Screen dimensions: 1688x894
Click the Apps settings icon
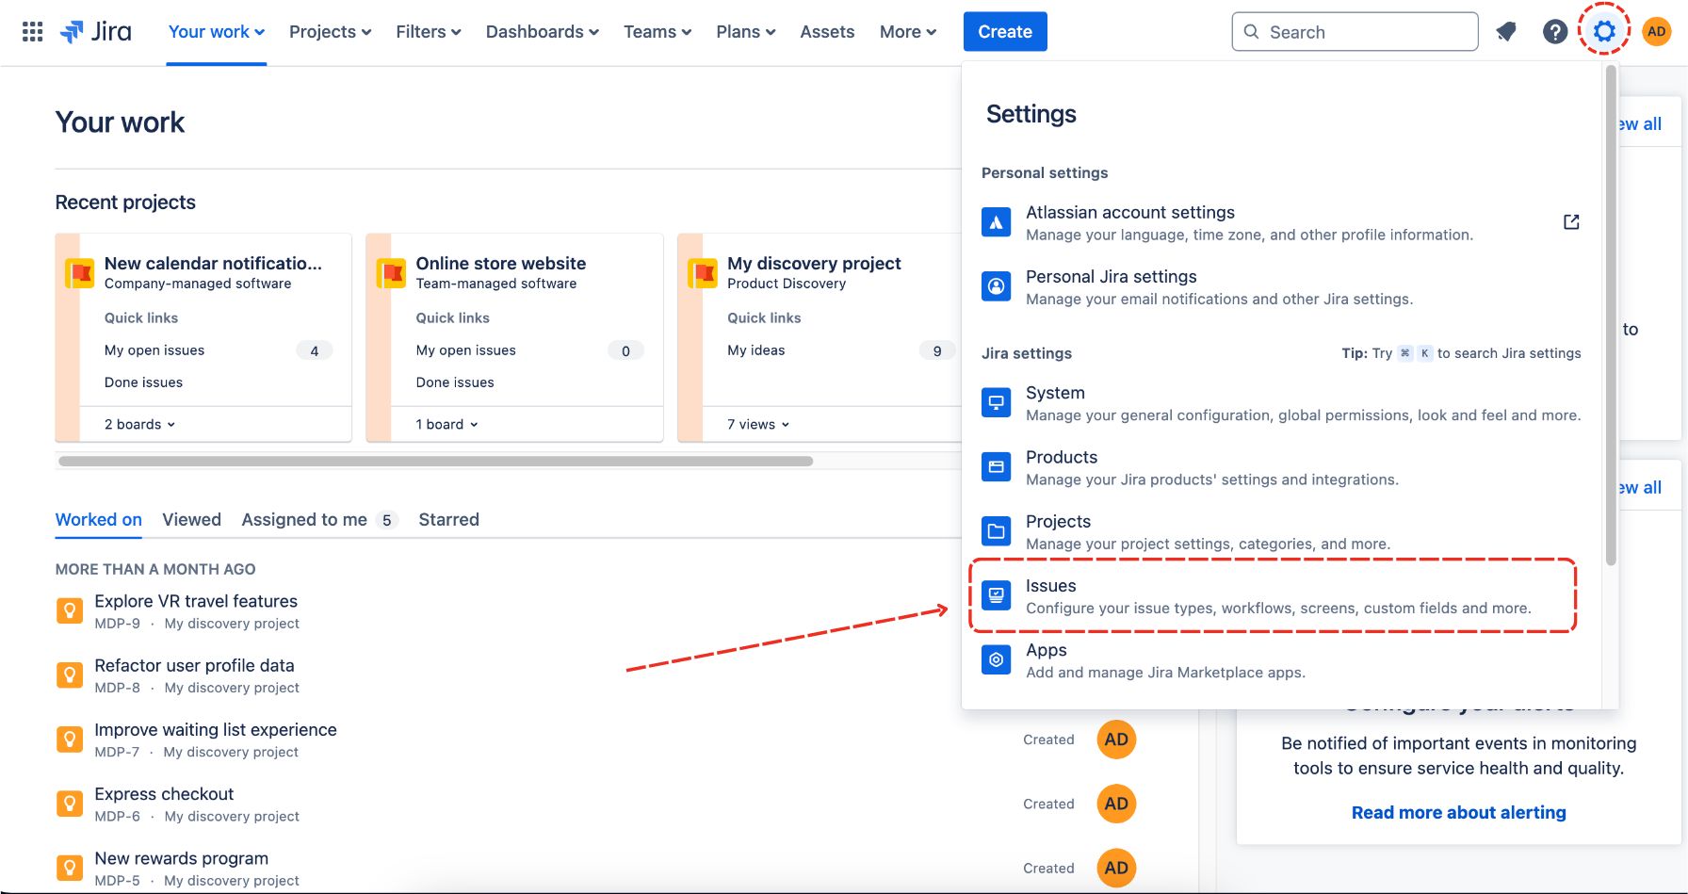pos(996,659)
